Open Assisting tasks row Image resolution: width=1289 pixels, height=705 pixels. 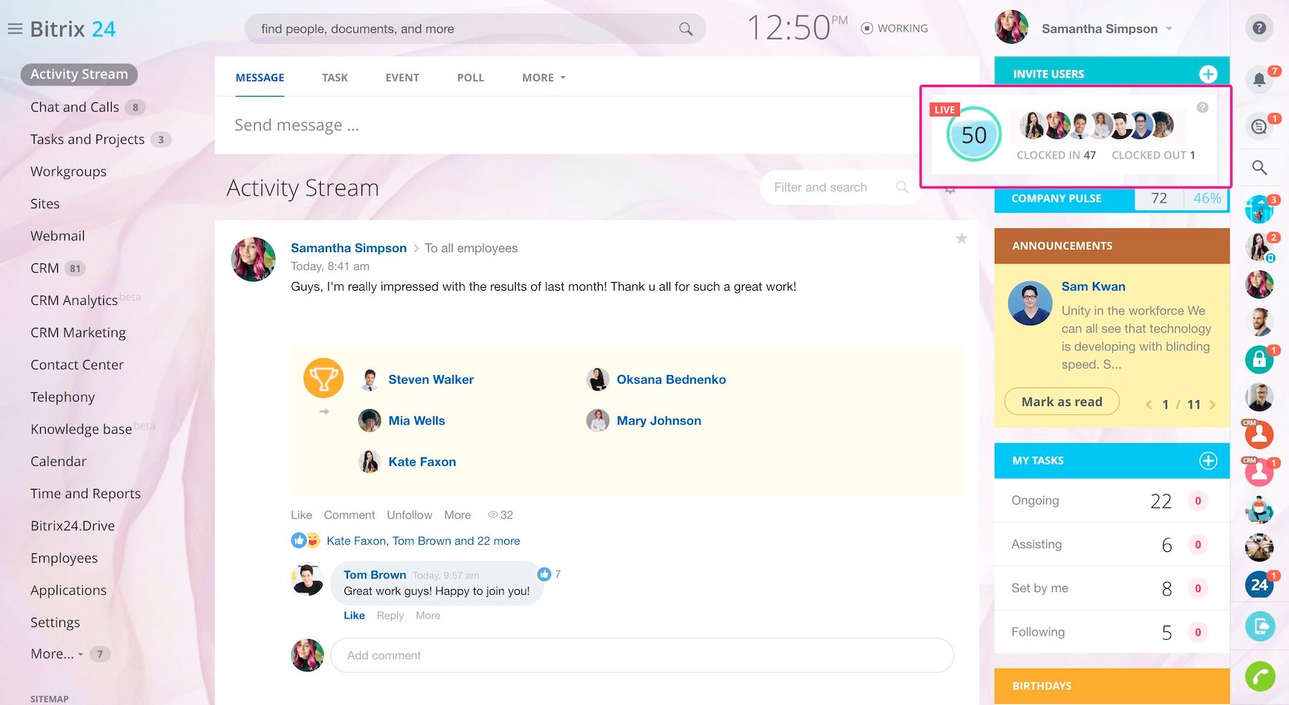pos(1111,545)
